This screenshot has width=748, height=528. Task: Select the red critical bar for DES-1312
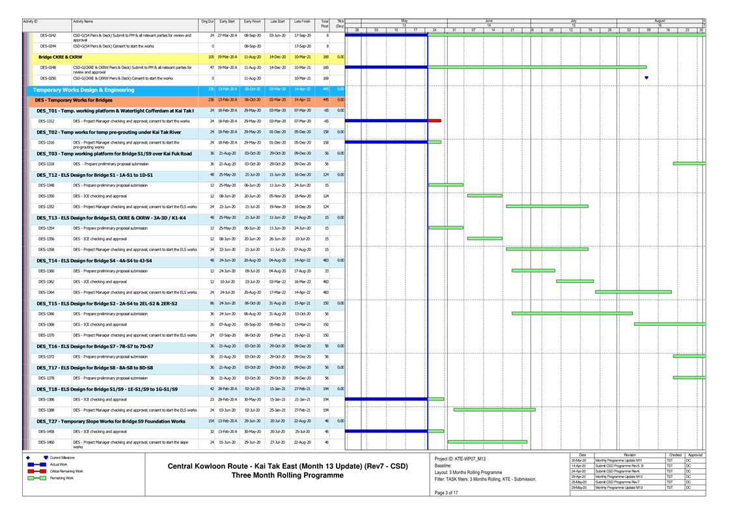point(434,120)
